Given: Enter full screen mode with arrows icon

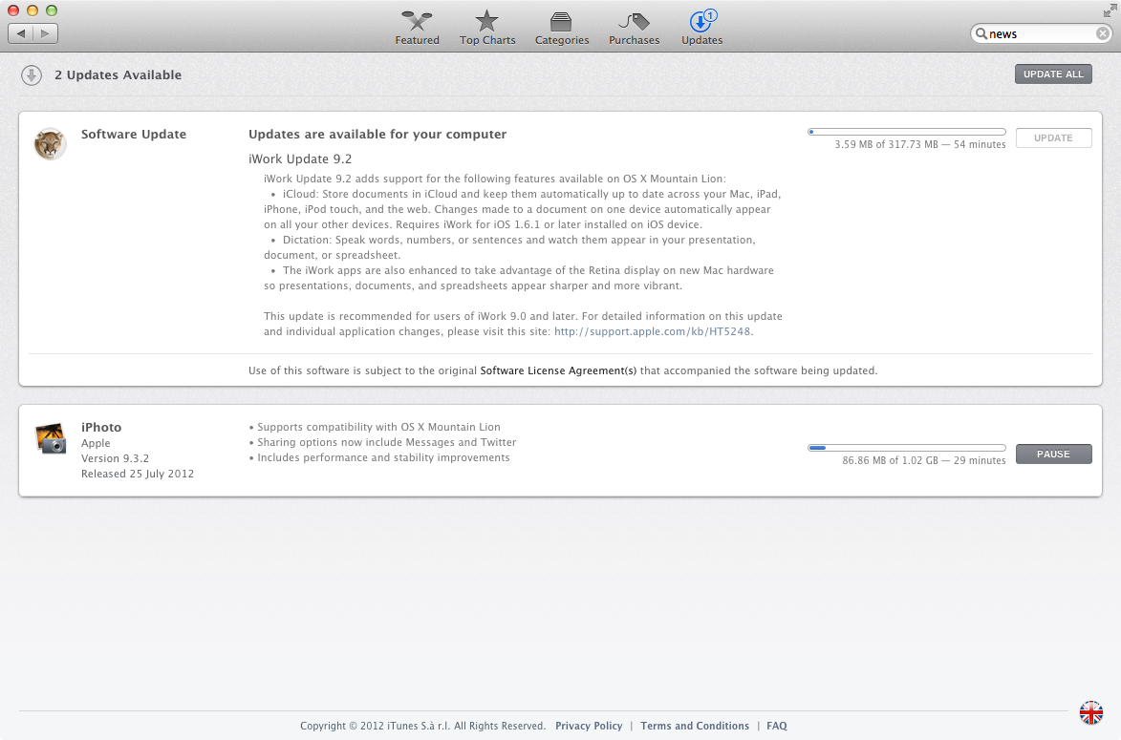Looking at the screenshot, I should pos(1110,11).
